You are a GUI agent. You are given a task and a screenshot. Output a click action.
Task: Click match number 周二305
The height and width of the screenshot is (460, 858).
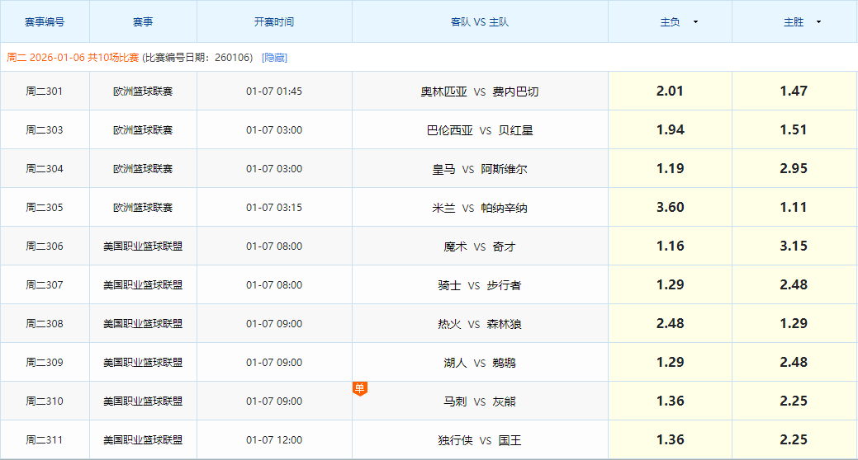pyautogui.click(x=45, y=208)
